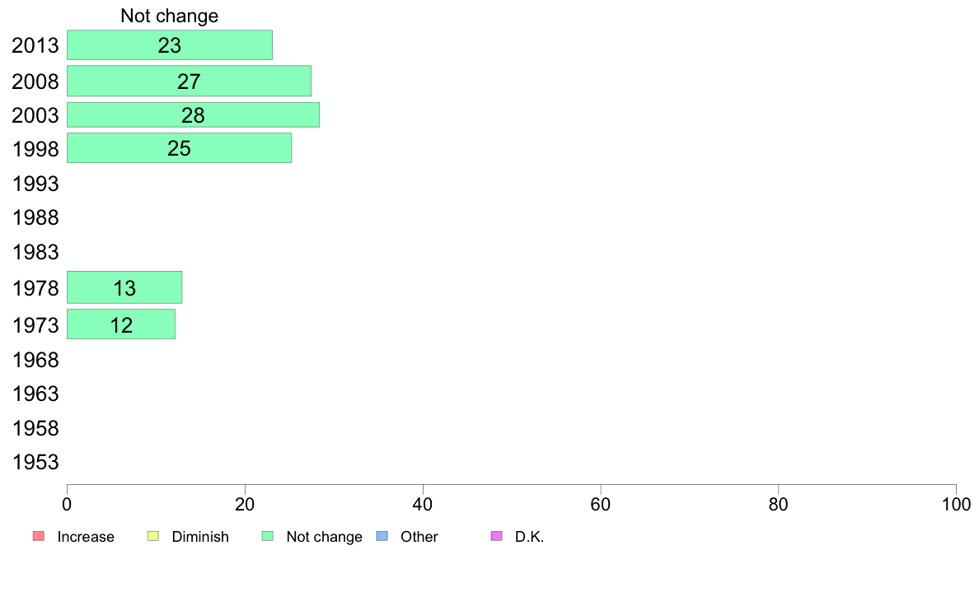
Task: Select the blue Other legend swatch
Action: pos(382,536)
